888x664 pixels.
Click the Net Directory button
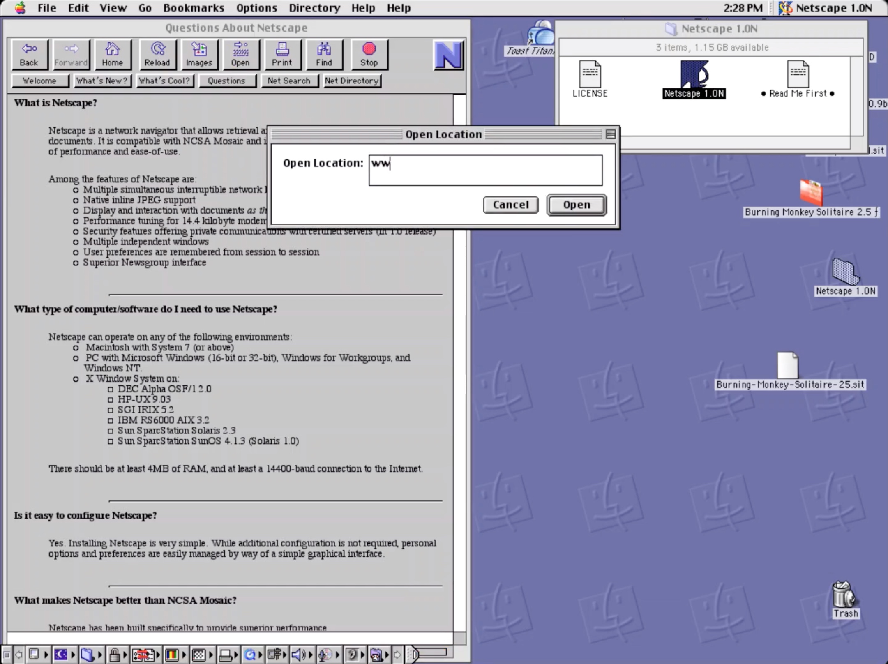click(x=352, y=81)
